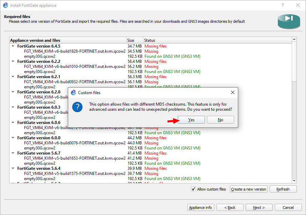Open Appliance info
This screenshot has width=306, height=215.
(x=199, y=207)
